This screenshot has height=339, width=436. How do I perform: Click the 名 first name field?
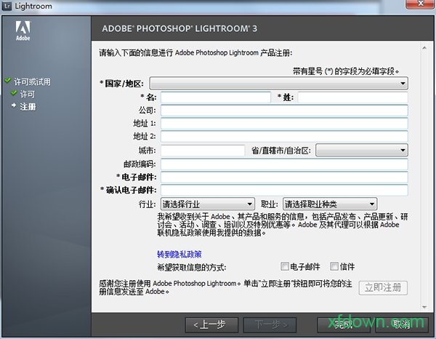pos(216,97)
